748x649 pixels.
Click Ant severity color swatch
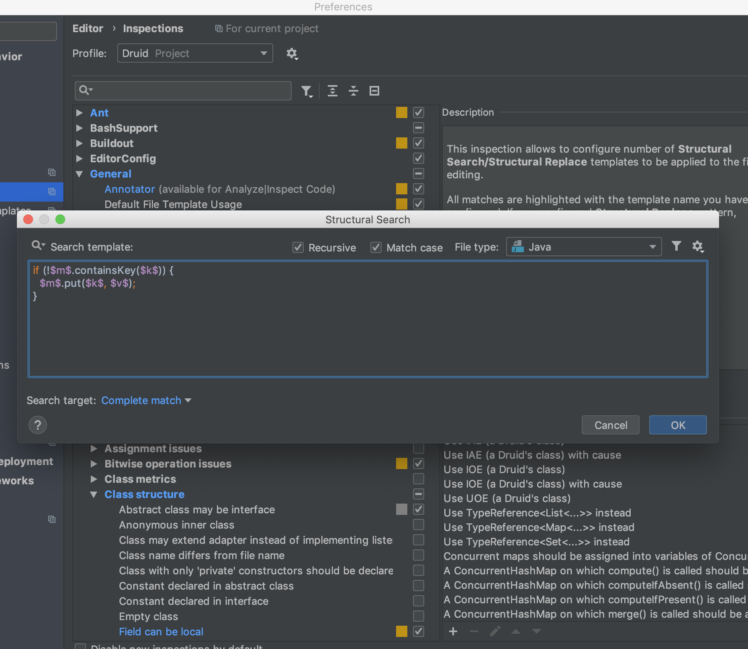(x=402, y=112)
